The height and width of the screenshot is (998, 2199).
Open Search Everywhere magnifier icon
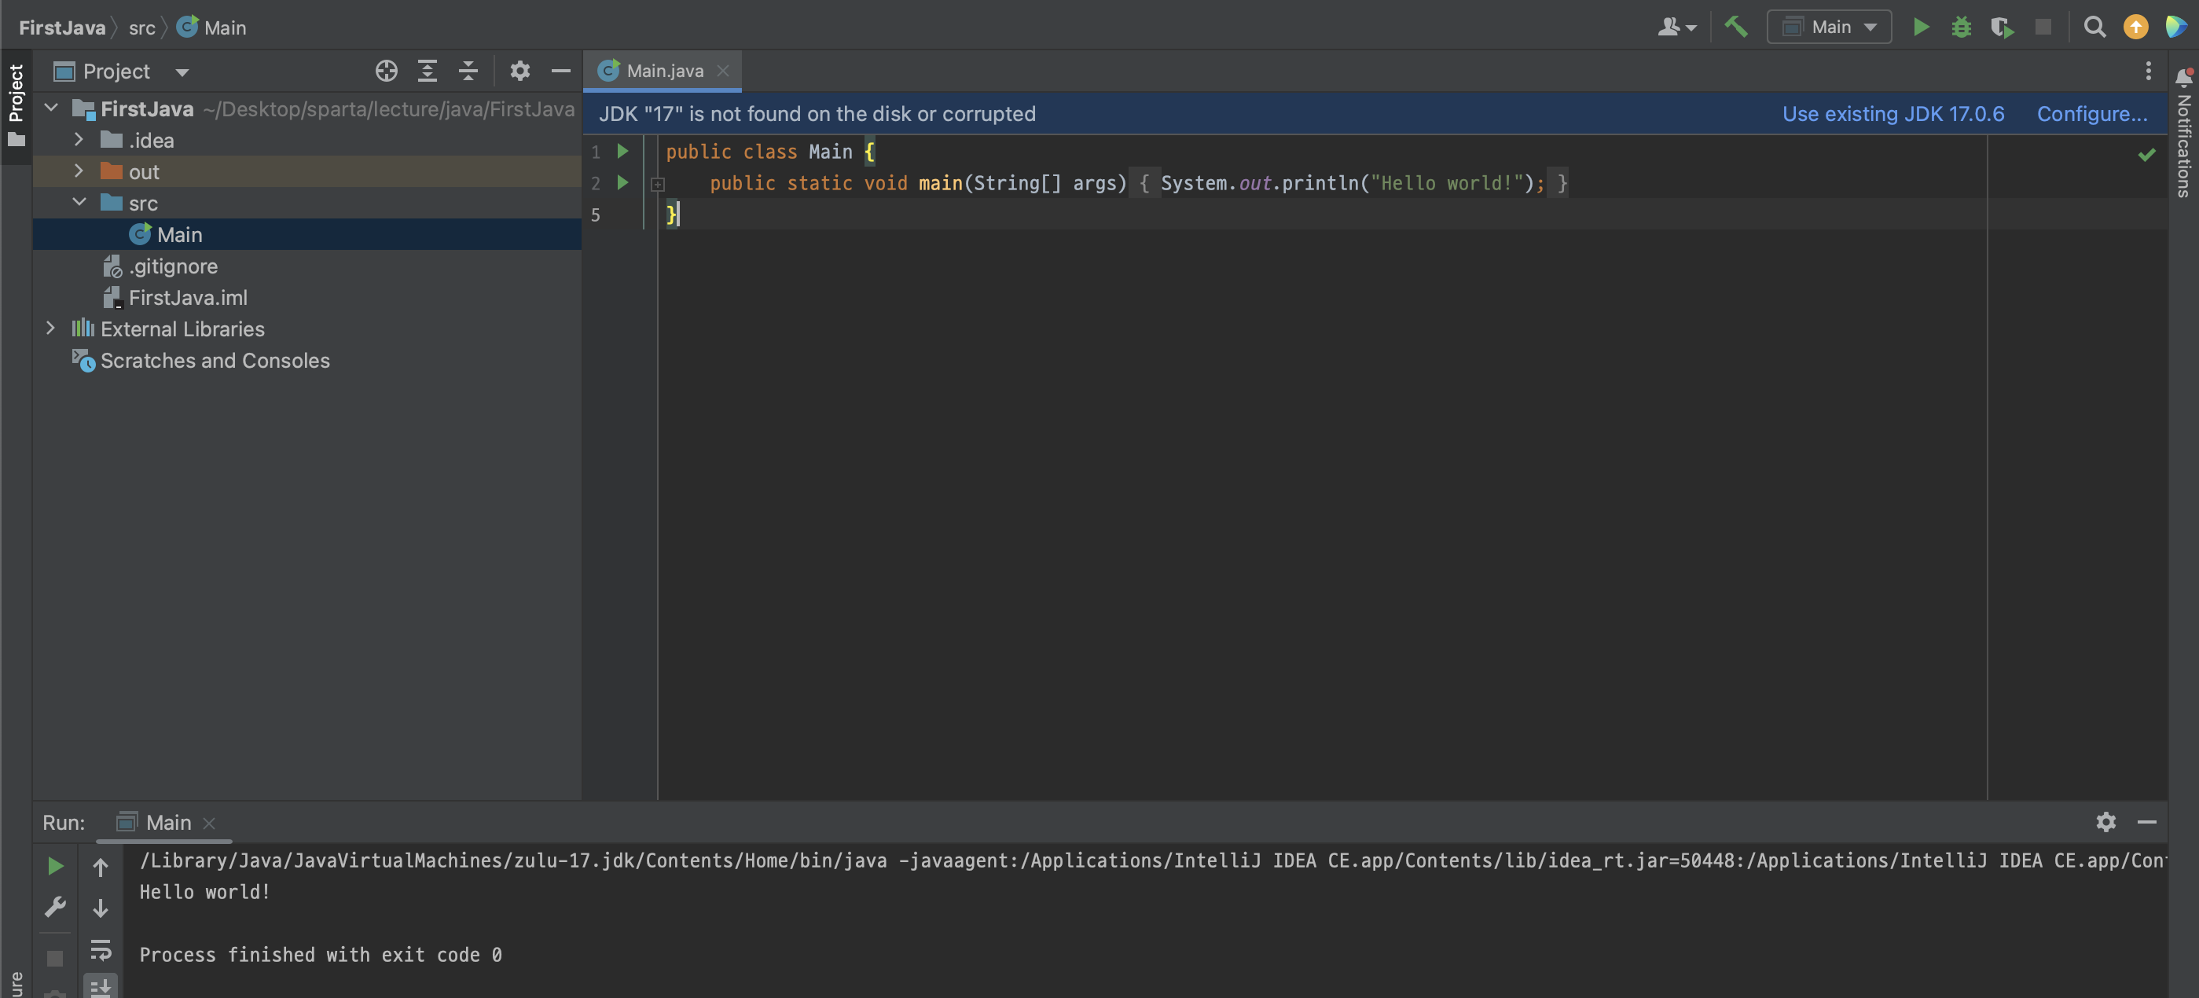coord(2094,27)
